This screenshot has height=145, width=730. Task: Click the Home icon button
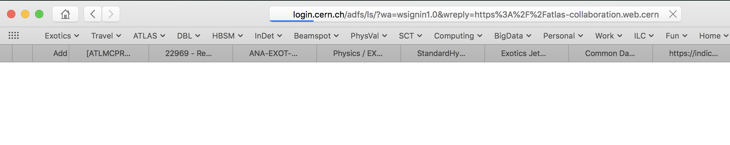pos(65,14)
